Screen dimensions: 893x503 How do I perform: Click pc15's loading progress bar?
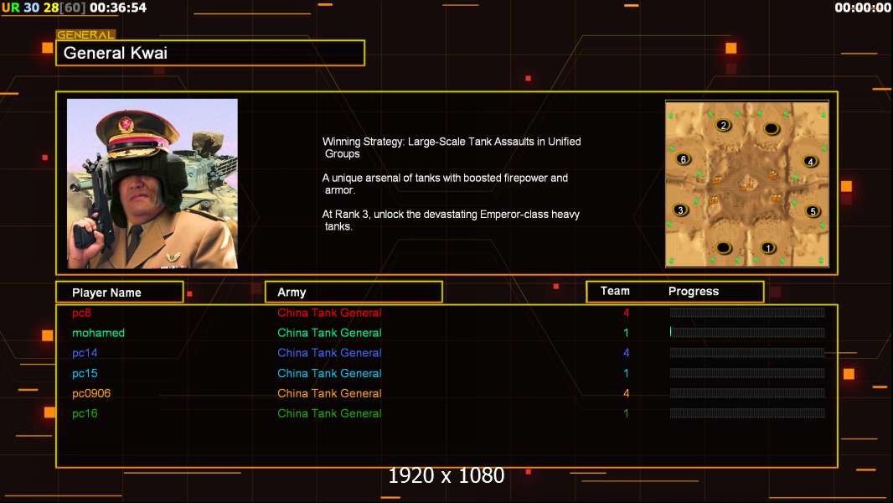(x=747, y=373)
